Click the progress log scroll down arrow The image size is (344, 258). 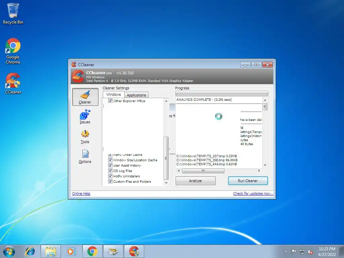(265, 165)
